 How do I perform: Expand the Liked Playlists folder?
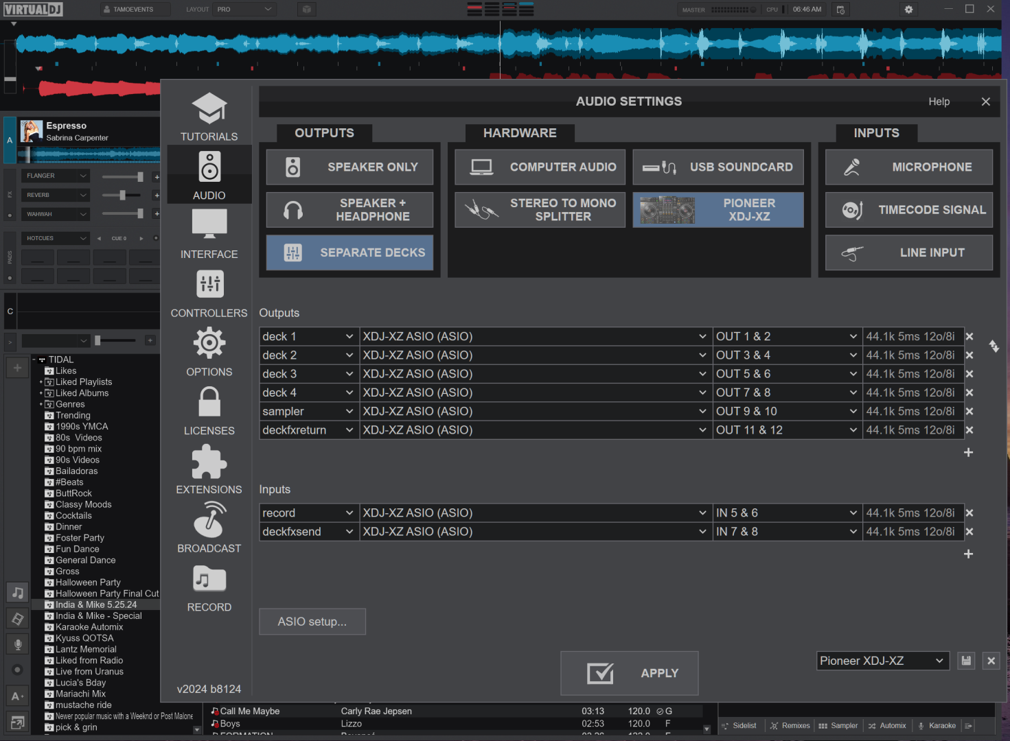click(41, 382)
